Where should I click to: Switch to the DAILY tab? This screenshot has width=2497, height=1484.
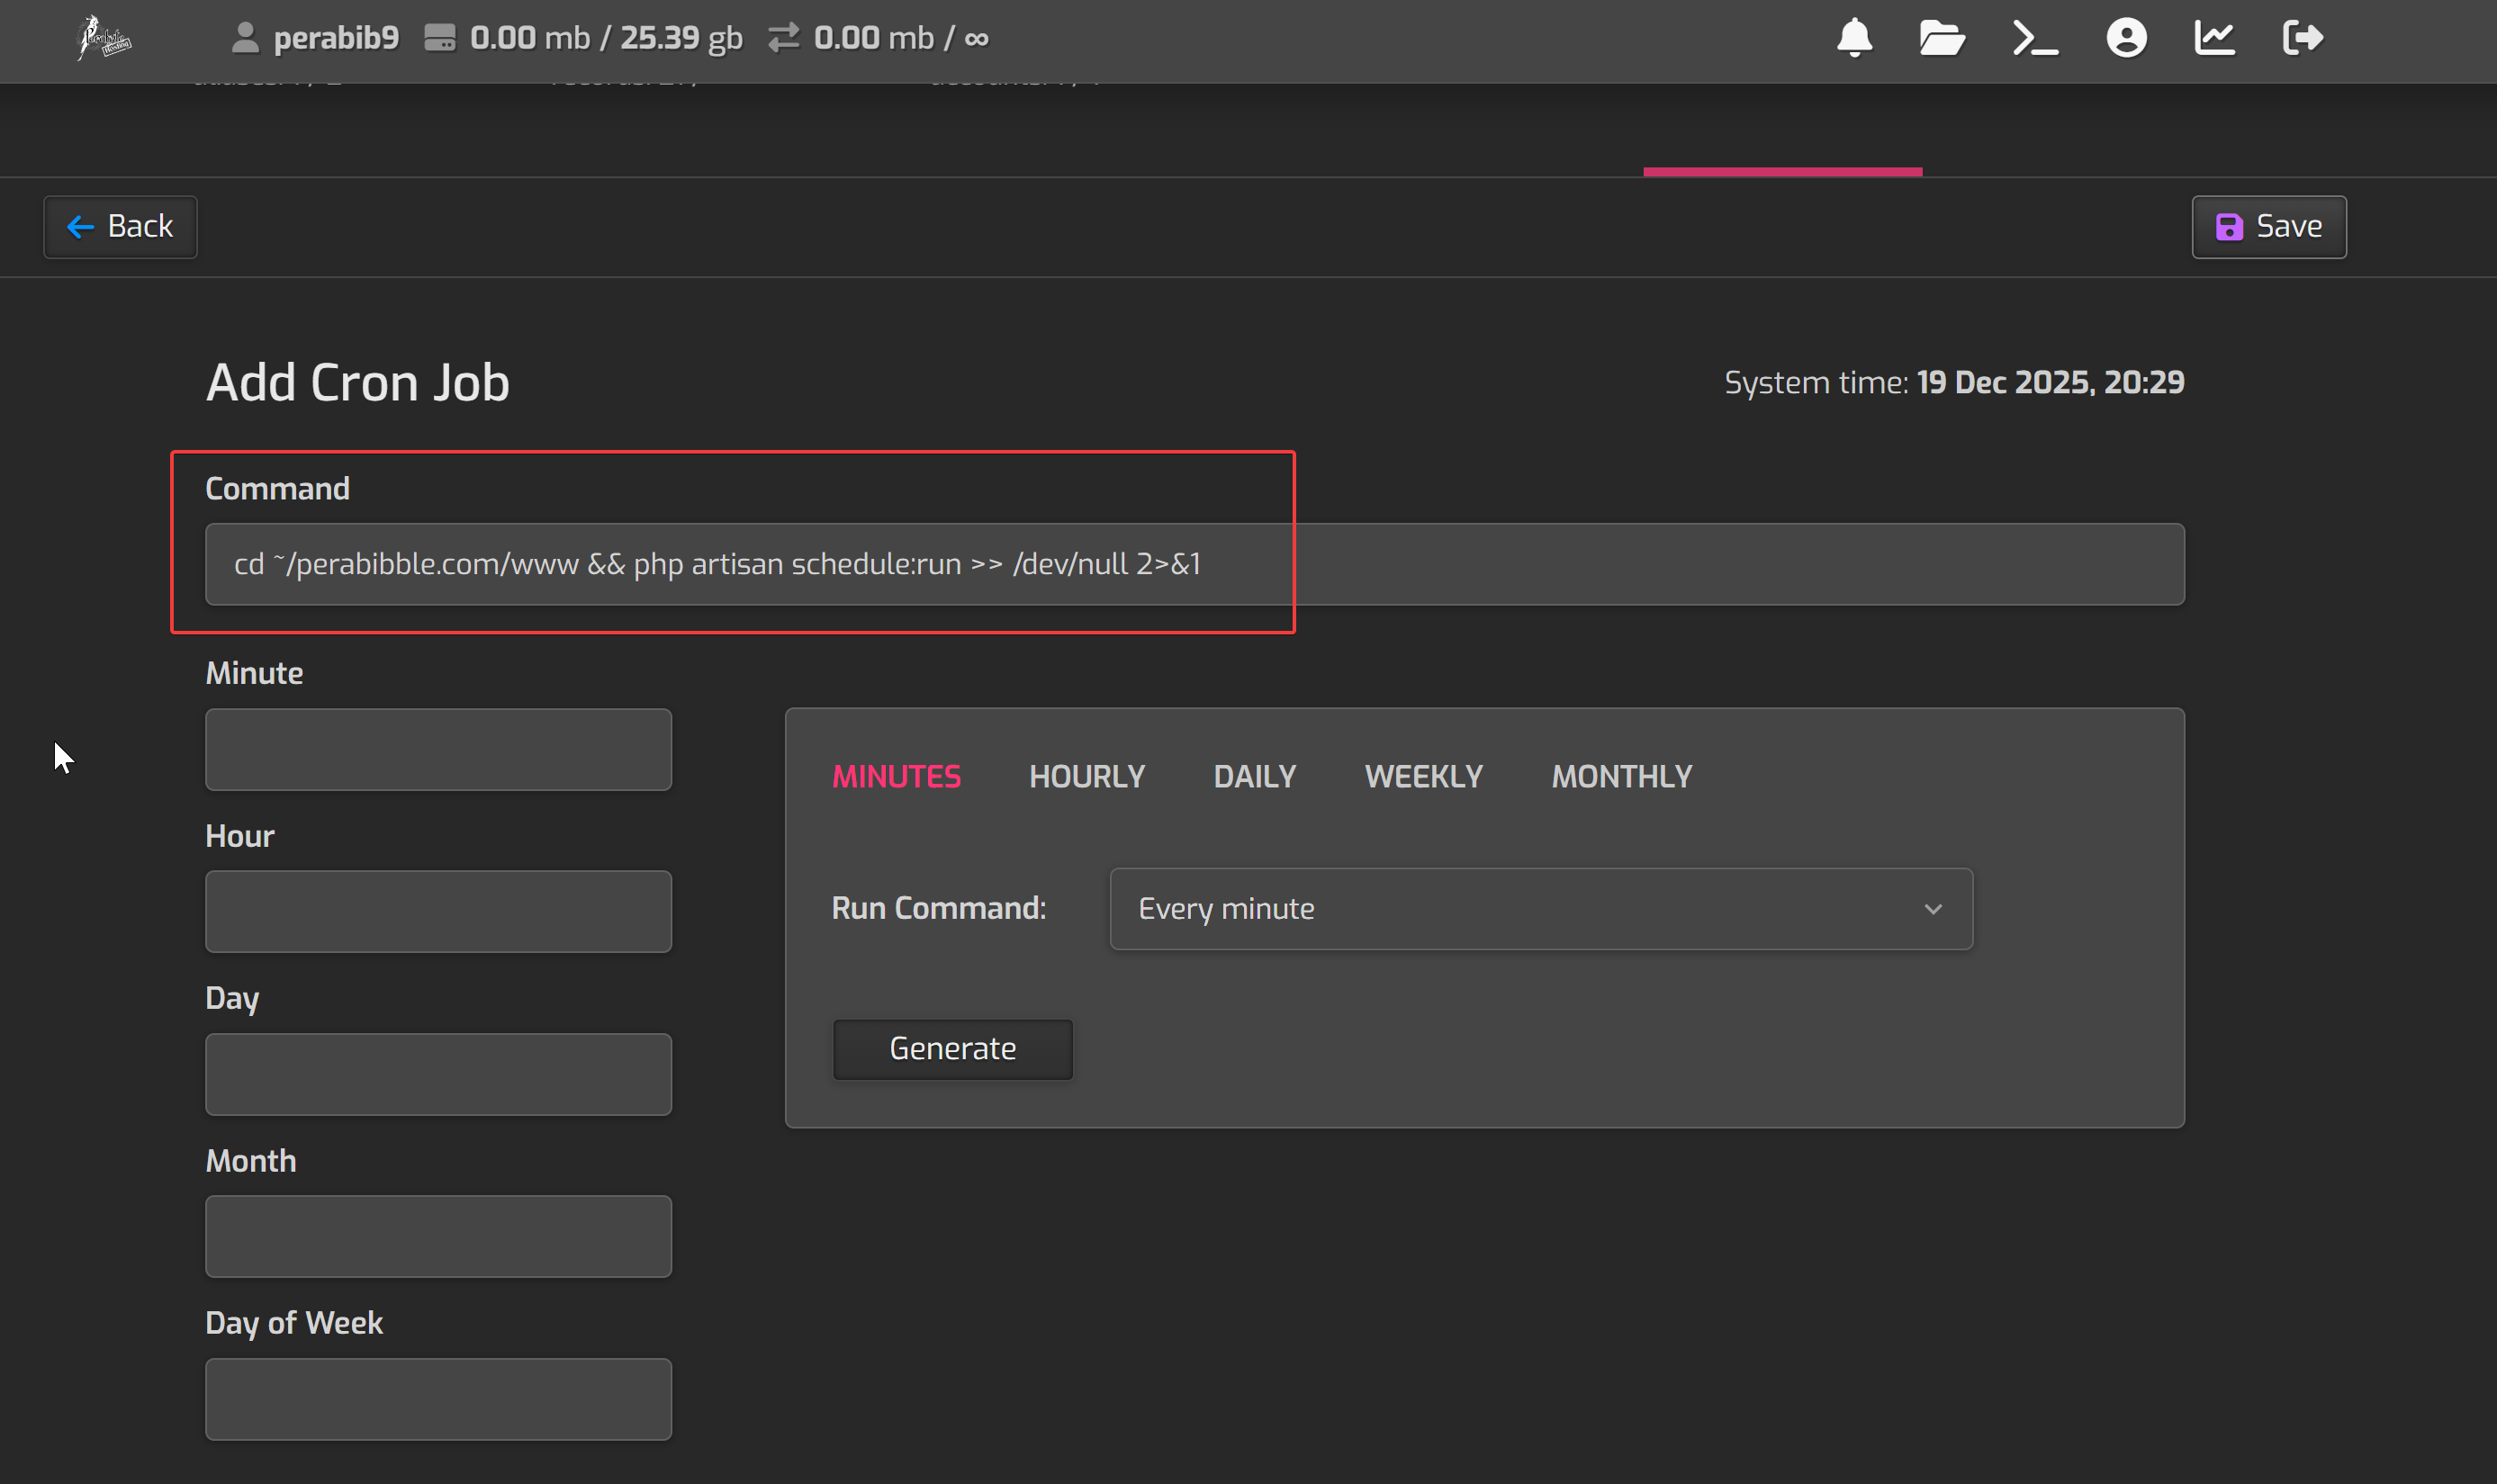[x=1254, y=776]
